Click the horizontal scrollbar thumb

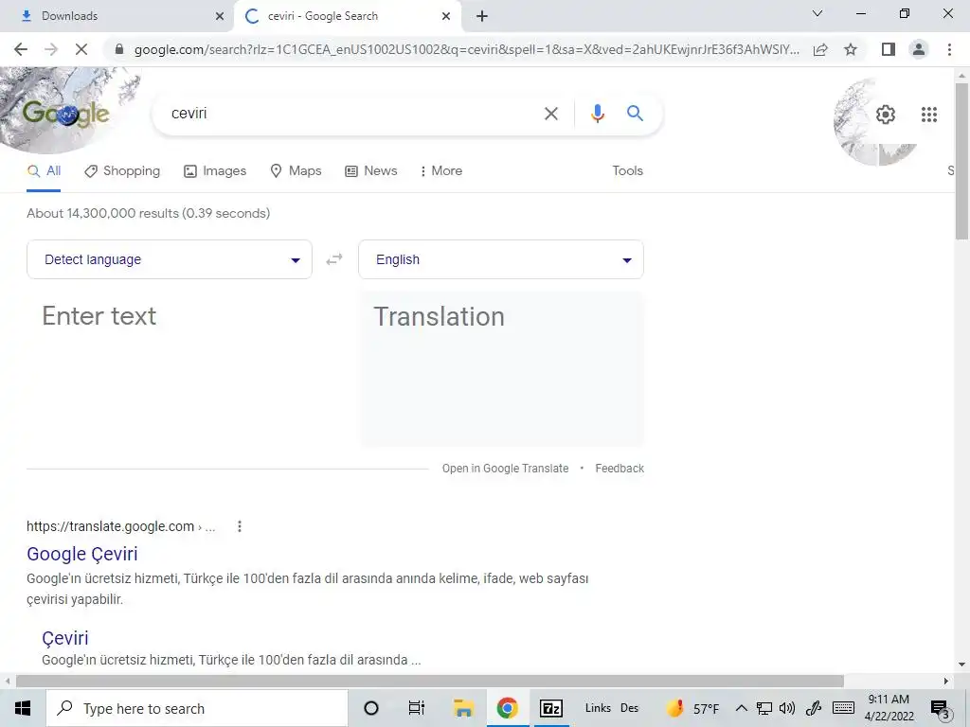pyautogui.click(x=430, y=682)
